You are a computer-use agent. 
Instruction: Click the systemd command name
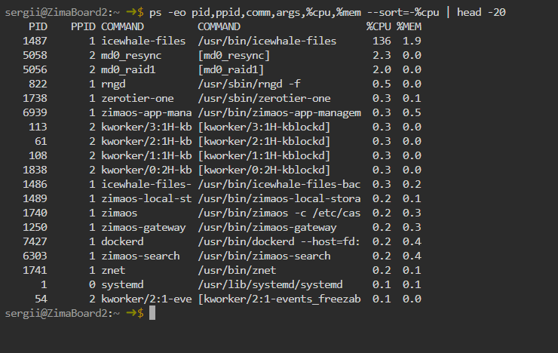pyautogui.click(x=122, y=284)
